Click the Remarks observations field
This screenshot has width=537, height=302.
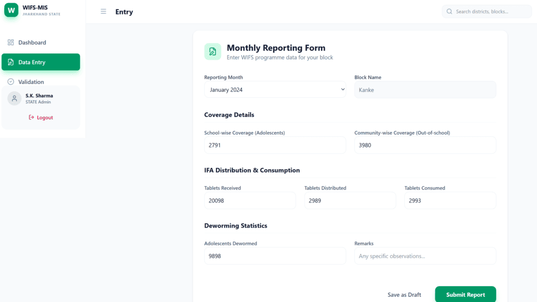click(x=425, y=256)
